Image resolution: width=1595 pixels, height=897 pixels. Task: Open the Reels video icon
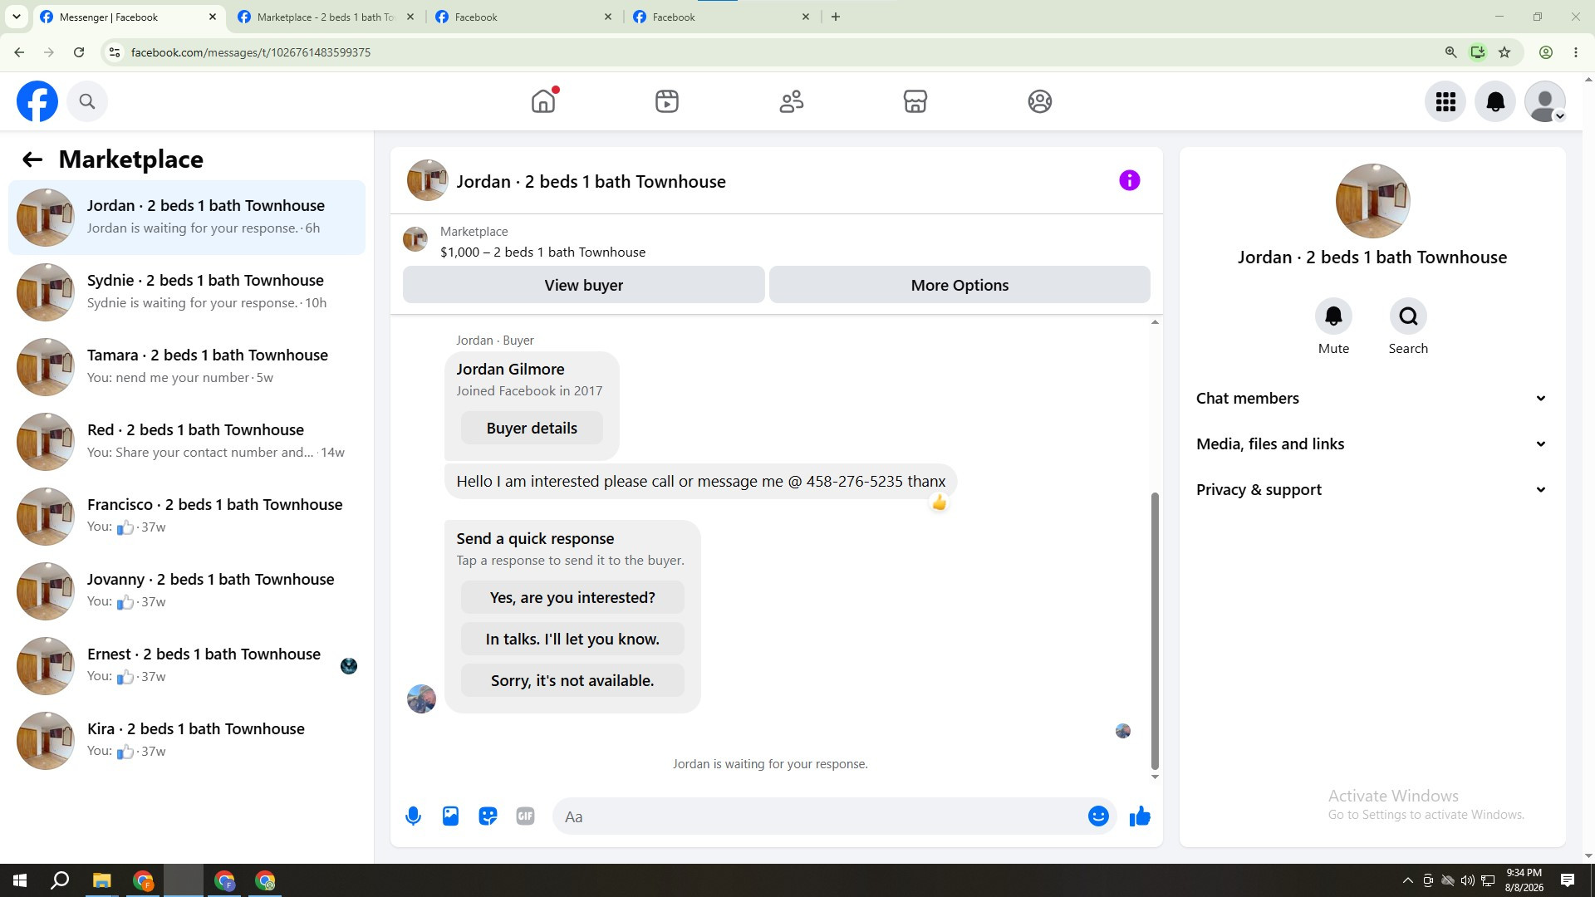pos(667,101)
